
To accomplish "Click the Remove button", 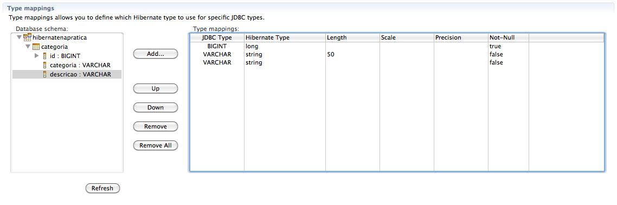I will tap(156, 126).
